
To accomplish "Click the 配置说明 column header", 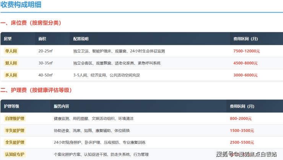I will [x=81, y=39].
